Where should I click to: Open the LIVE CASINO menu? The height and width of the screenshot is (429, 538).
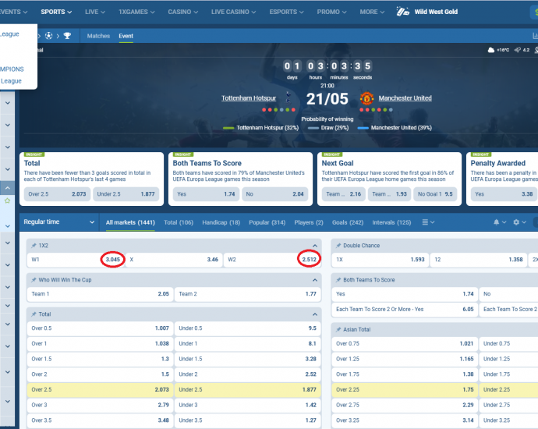click(x=233, y=12)
